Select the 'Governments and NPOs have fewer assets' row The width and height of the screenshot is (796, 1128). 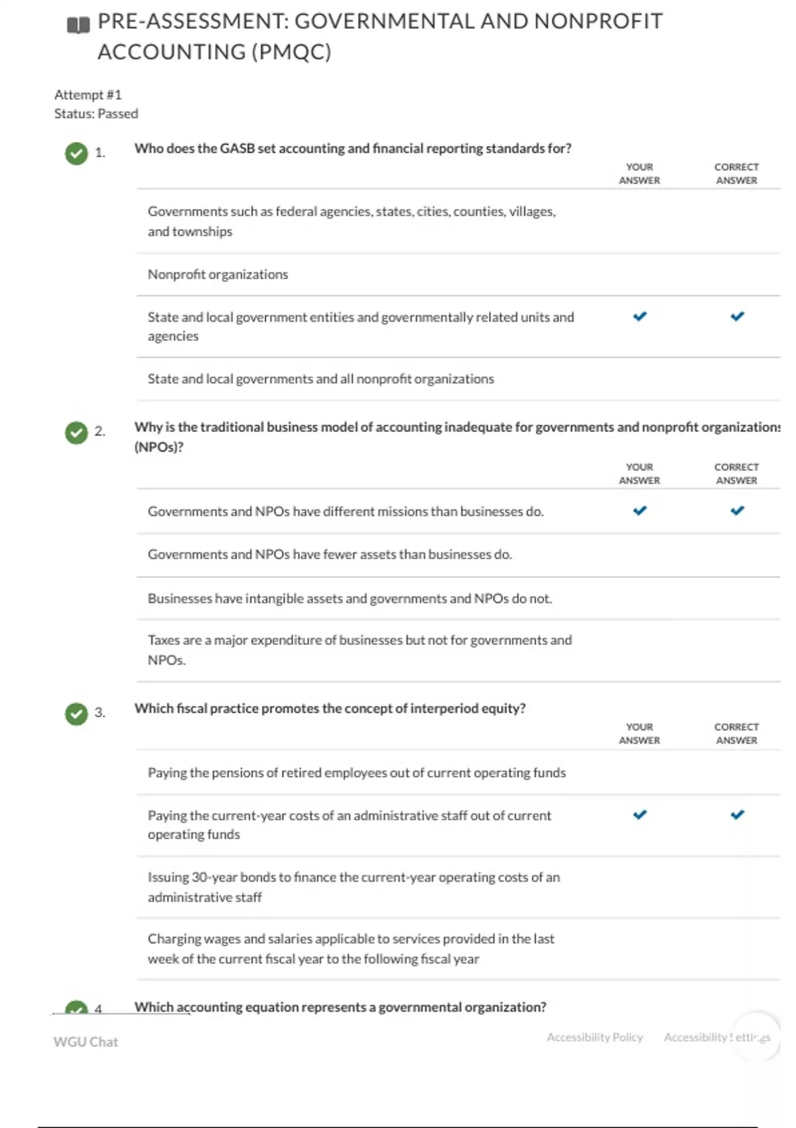pyautogui.click(x=330, y=555)
